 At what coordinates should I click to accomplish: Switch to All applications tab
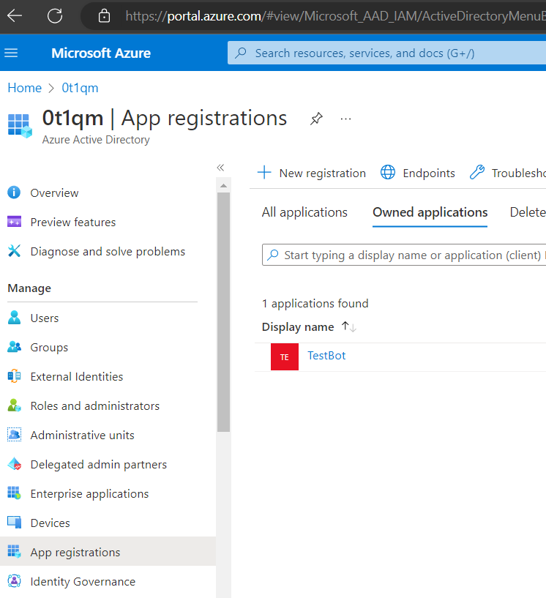click(x=304, y=212)
